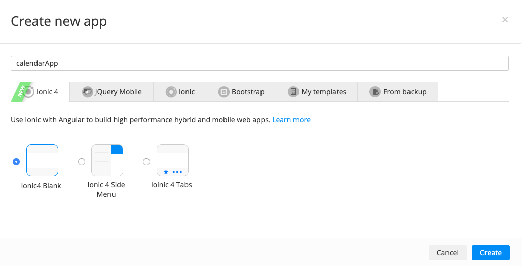Open the My templates tab

[x=317, y=92]
